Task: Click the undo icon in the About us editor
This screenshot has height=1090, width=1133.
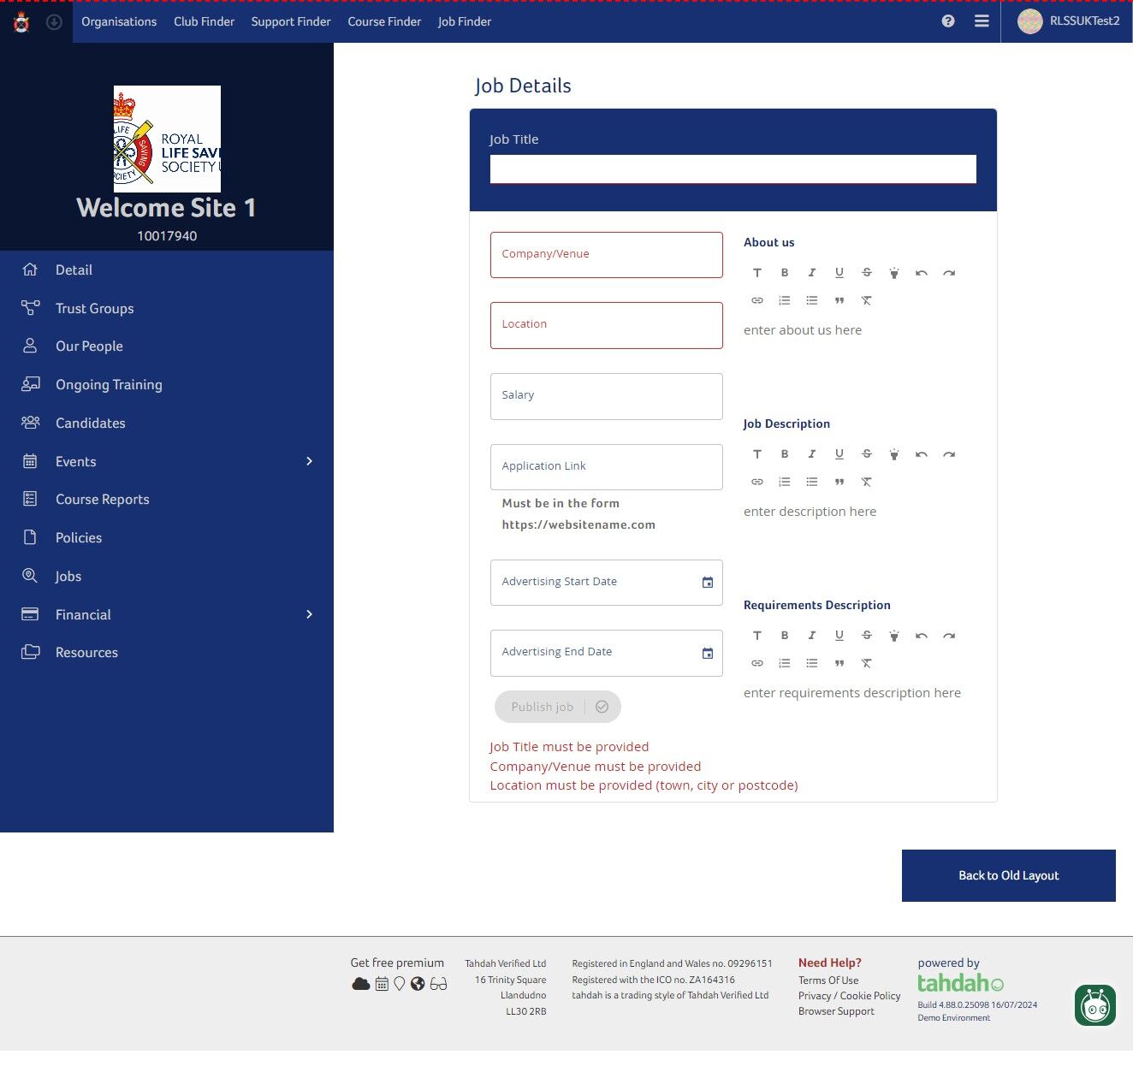Action: coord(922,272)
